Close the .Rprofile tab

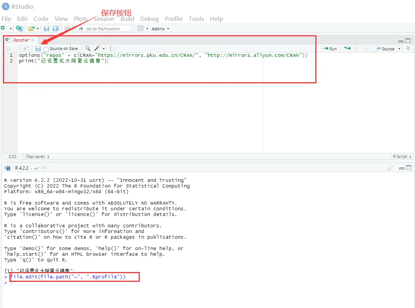[x=33, y=40]
